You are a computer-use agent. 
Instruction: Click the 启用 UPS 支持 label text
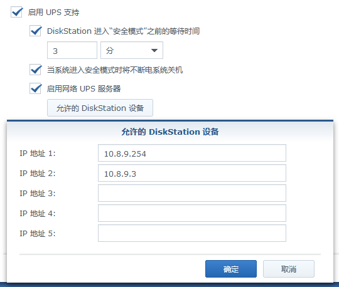[53, 13]
